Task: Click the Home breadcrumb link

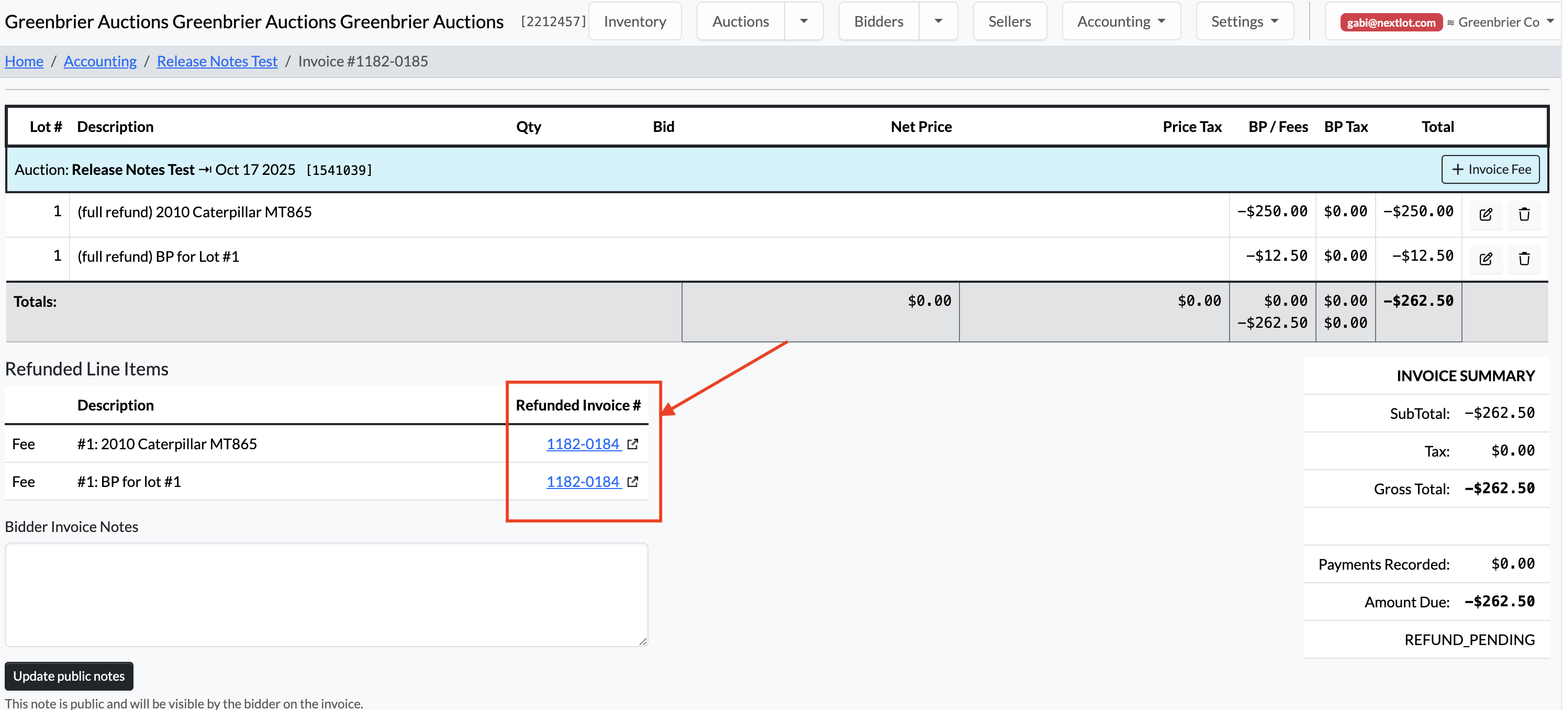Action: click(x=24, y=61)
